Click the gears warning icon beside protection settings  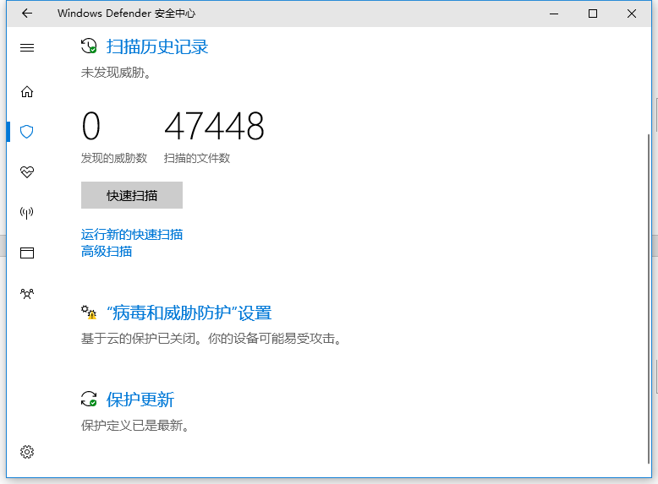89,313
